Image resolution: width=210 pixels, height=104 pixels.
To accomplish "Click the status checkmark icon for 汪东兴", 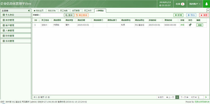I will pyautogui.click(x=190, y=25).
